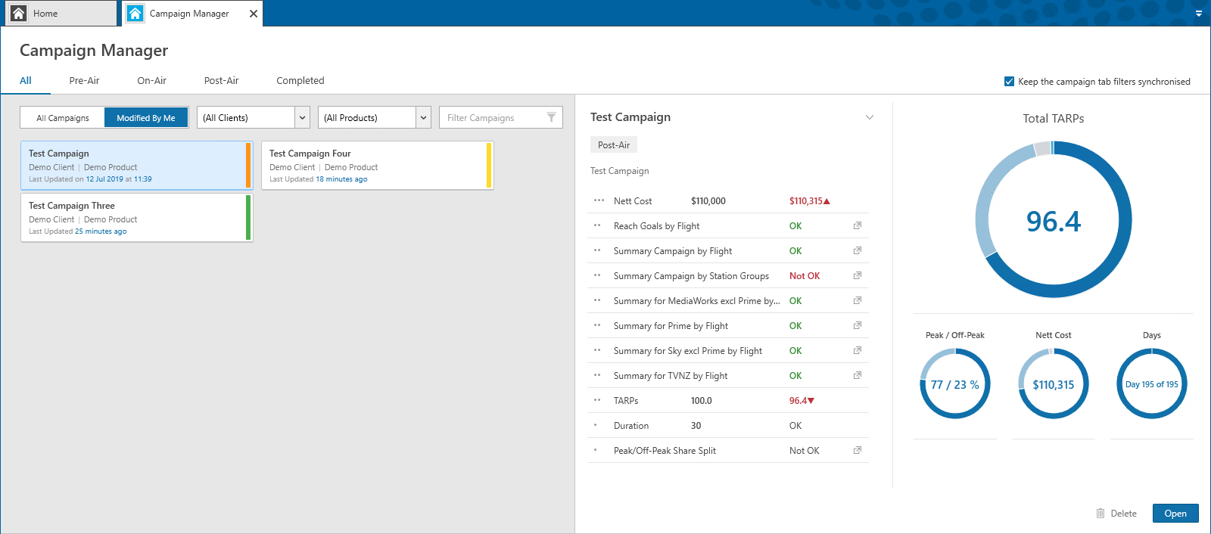This screenshot has height=534, width=1211.
Task: Click the dots icon beside Nett Cost
Action: click(599, 200)
